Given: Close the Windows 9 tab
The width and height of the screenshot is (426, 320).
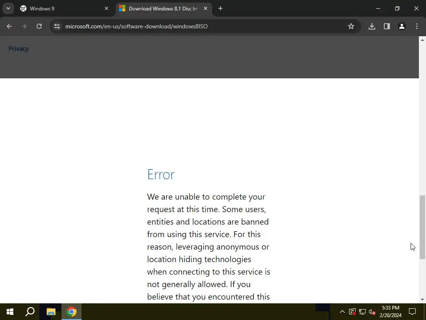Looking at the screenshot, I should pyautogui.click(x=106, y=8).
